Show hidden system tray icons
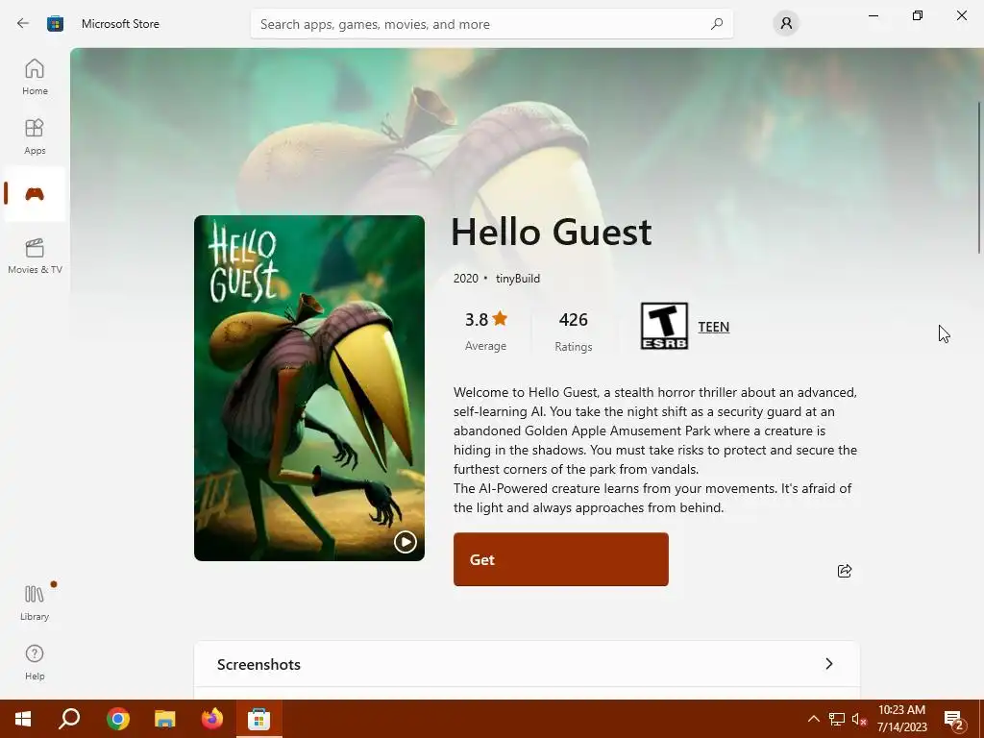 pos(813,719)
